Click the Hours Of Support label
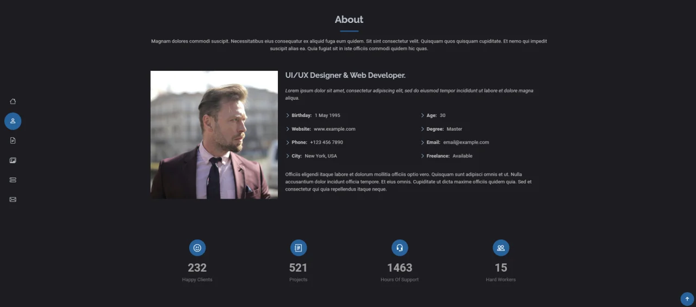Viewport: 696px width, 307px height. tap(400, 280)
